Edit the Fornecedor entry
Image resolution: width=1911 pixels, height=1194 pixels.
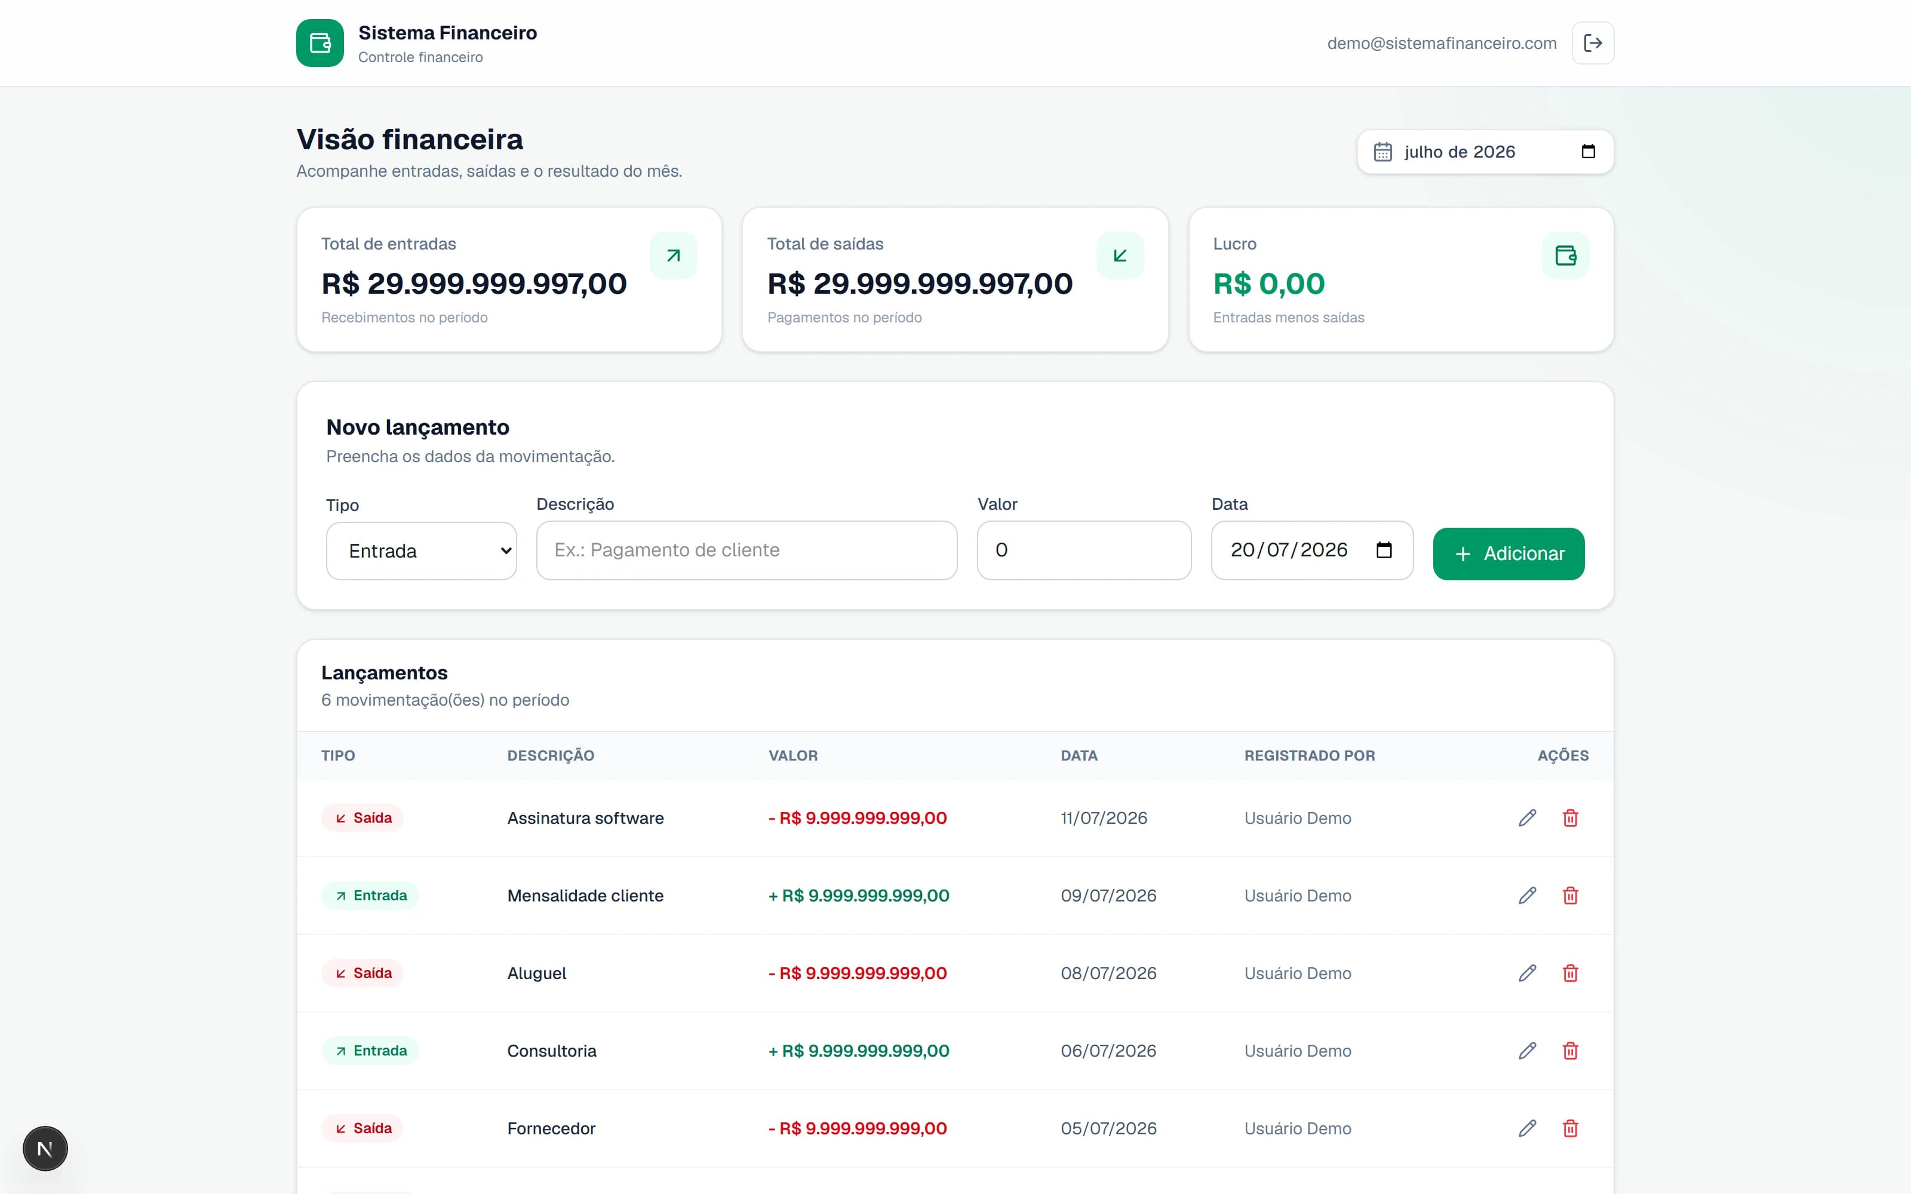coord(1527,1128)
